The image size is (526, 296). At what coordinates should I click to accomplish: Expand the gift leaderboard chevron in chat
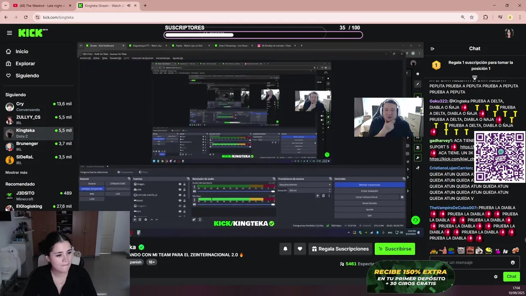point(475,77)
